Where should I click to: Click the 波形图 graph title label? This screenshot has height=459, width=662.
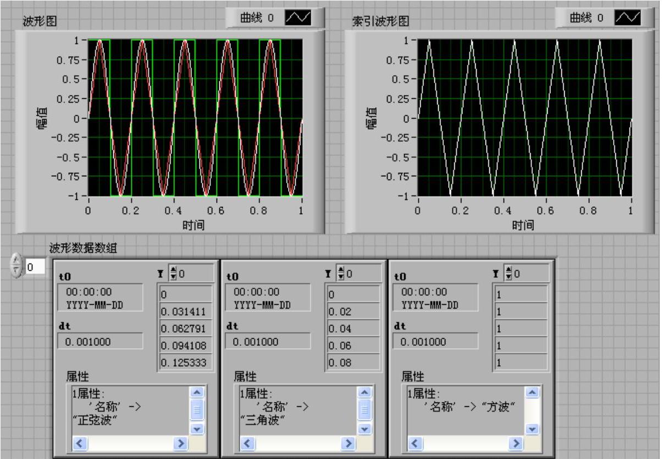point(40,21)
